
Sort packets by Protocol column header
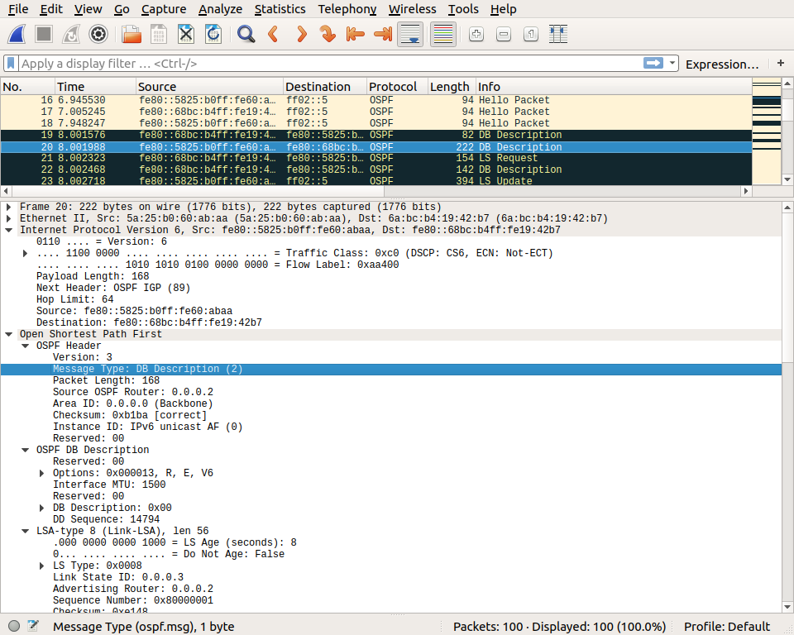coord(397,87)
